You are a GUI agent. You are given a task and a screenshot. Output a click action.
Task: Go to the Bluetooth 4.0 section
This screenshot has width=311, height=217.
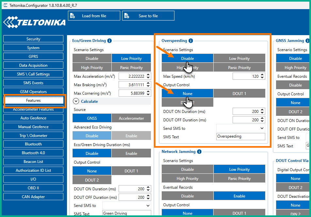click(x=33, y=153)
